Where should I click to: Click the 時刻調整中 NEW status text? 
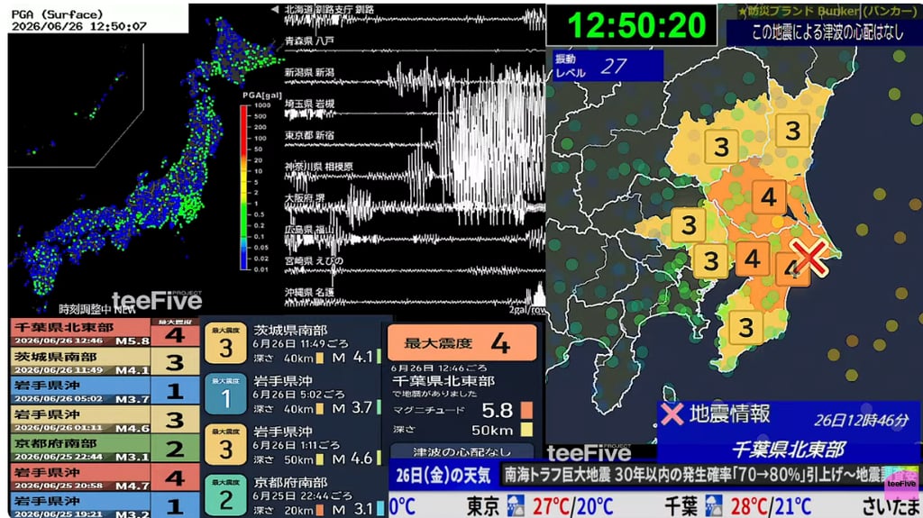click(96, 309)
